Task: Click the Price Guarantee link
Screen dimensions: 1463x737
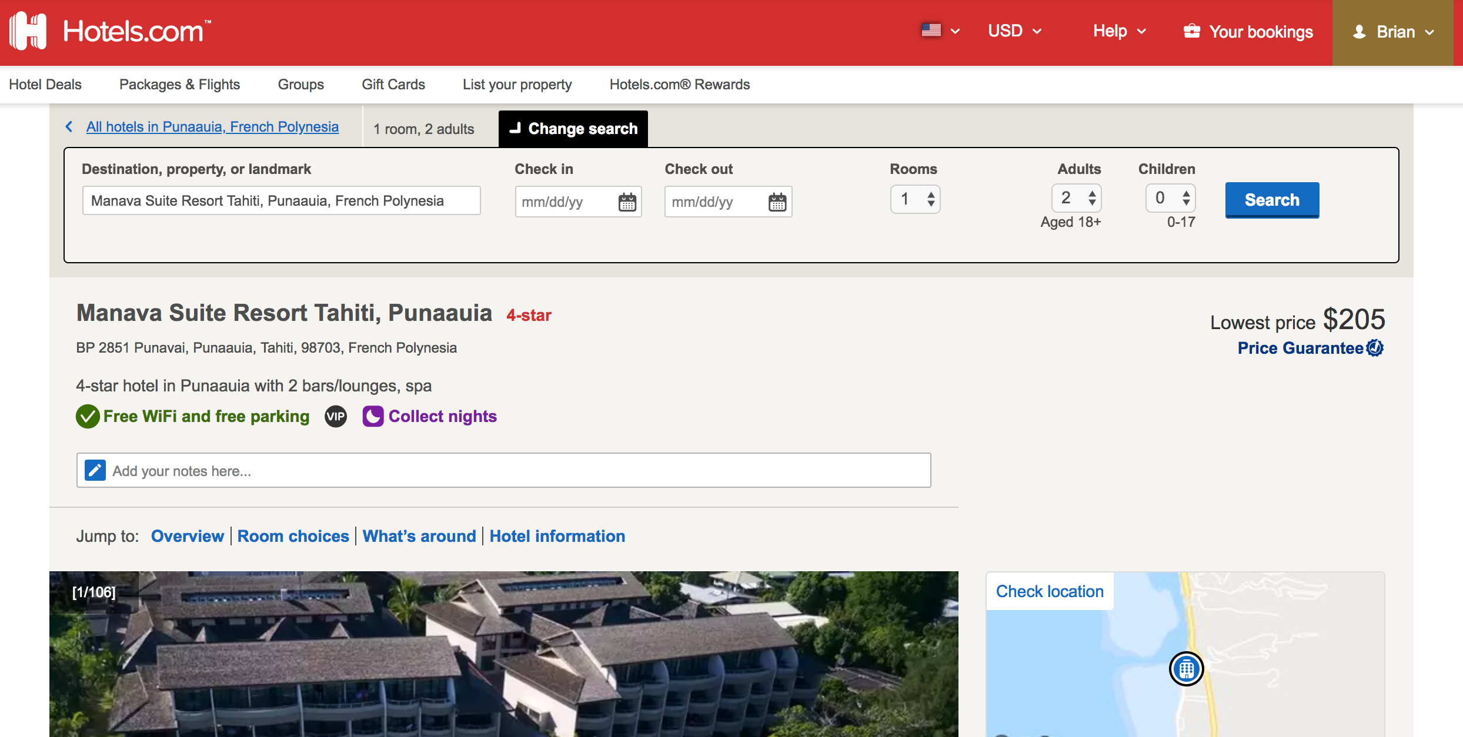Action: (x=1300, y=348)
